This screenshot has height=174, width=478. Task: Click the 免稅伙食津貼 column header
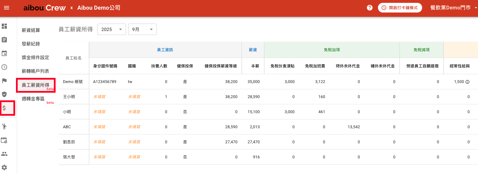coord(282,66)
